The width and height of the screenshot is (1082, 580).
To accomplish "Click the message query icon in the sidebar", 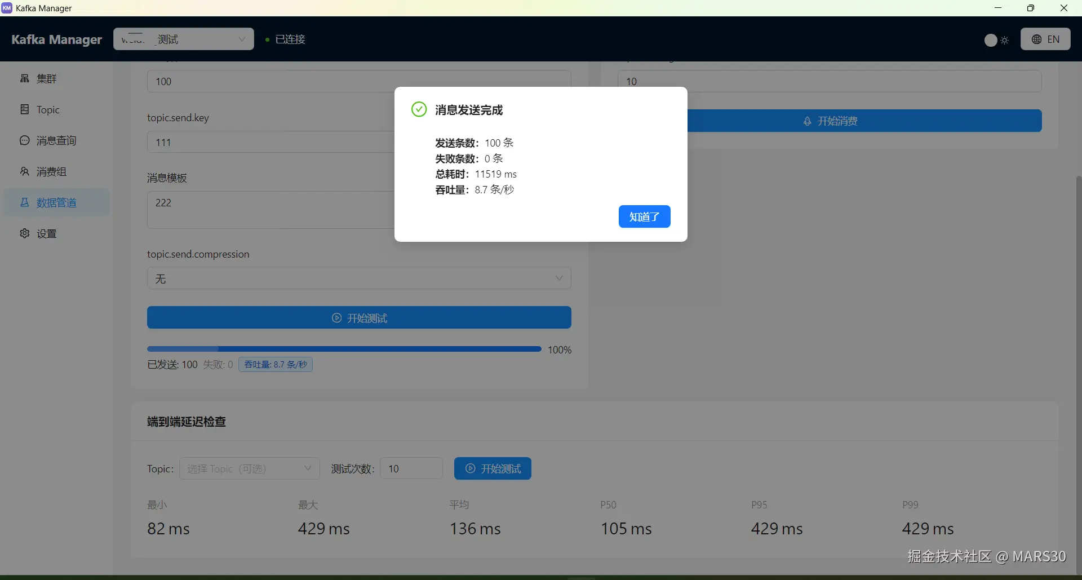I will point(25,140).
